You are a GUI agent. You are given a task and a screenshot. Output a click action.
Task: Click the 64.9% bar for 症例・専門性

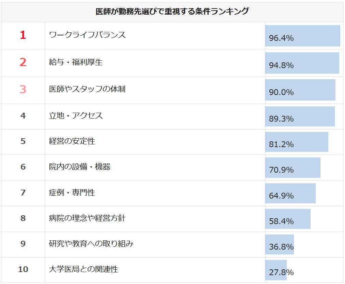(x=290, y=193)
